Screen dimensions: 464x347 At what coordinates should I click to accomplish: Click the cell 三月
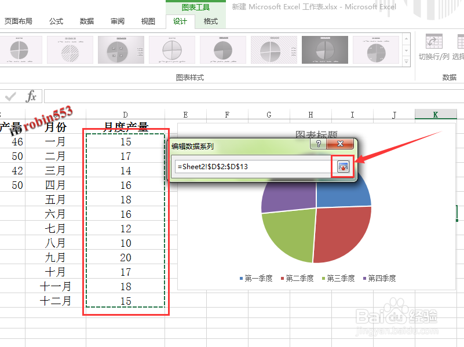tap(56, 171)
